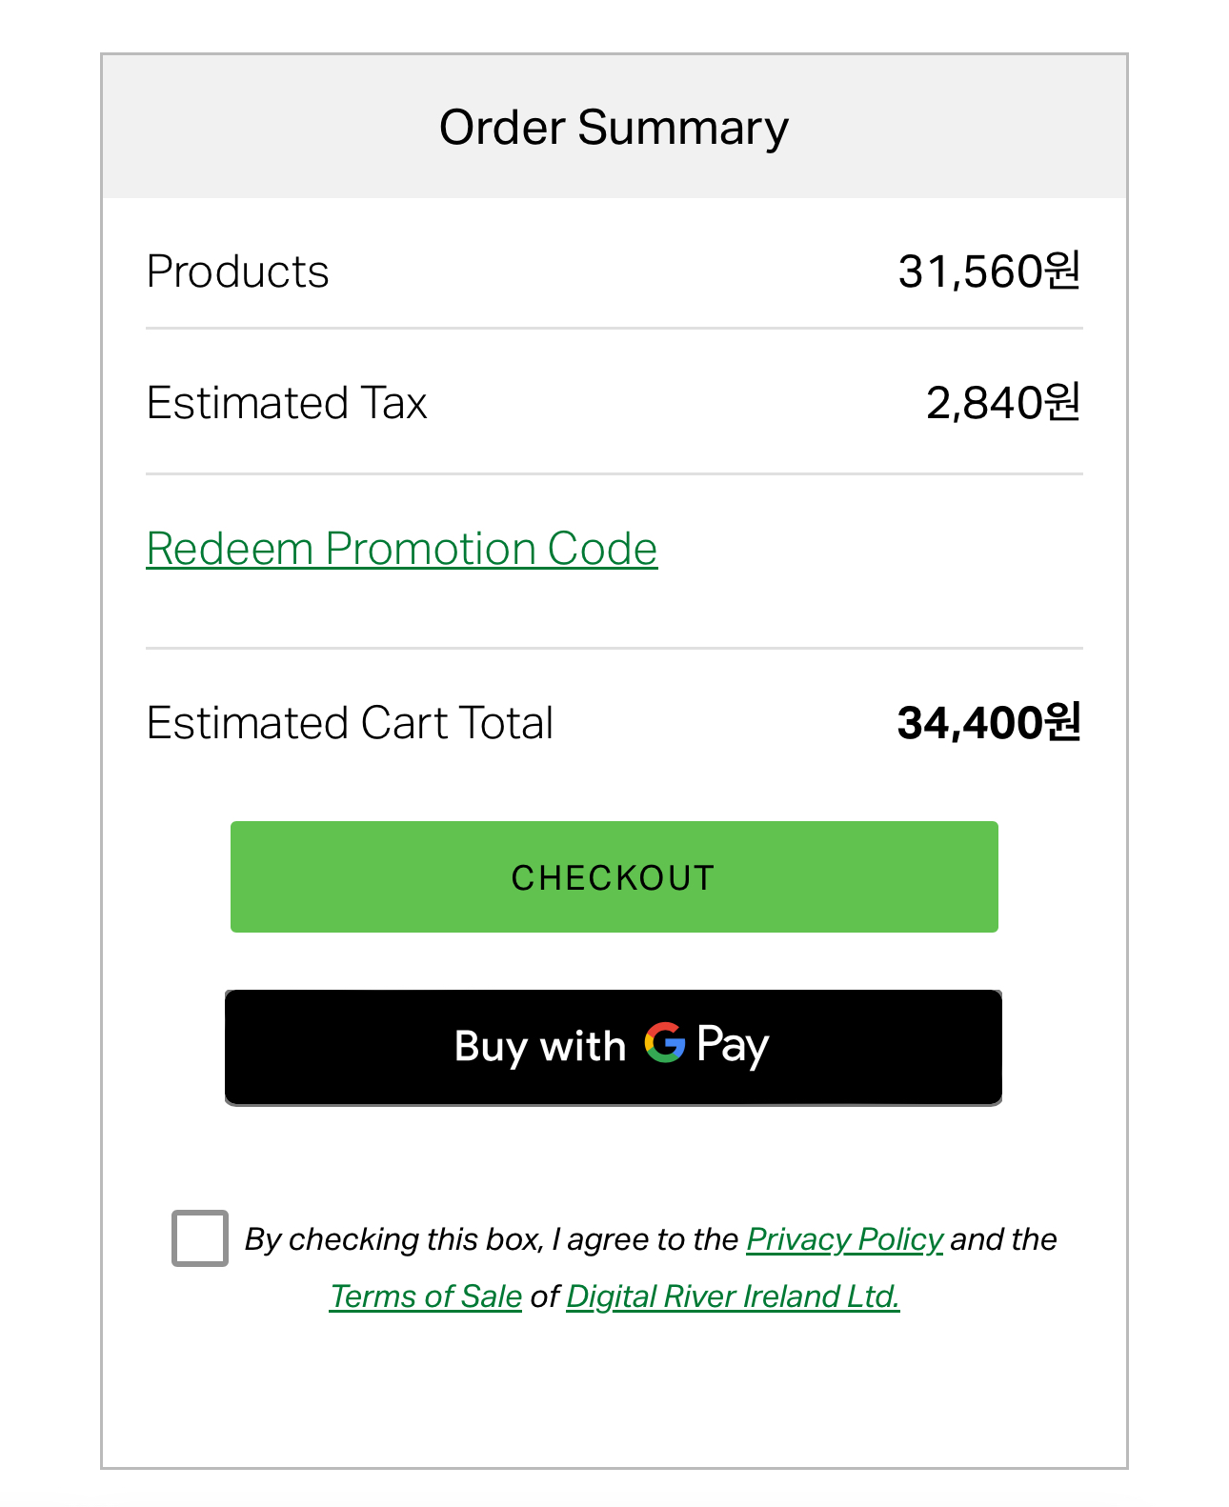Click the 31,560원 products price
The image size is (1229, 1507).
tap(988, 271)
